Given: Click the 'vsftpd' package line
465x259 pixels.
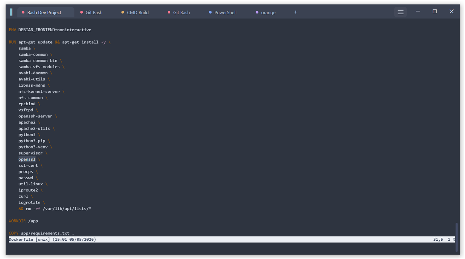Looking at the screenshot, I should [26, 110].
